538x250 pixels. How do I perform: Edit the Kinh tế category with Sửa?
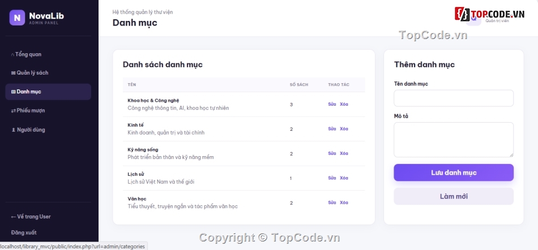click(332, 129)
